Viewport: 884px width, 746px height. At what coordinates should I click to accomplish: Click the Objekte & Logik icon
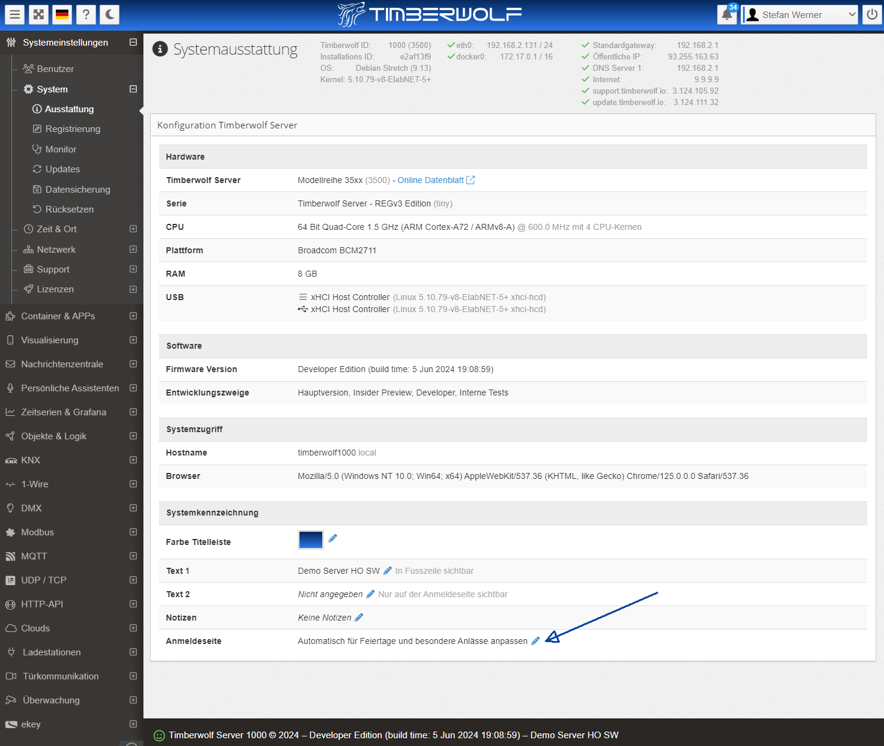tap(10, 436)
